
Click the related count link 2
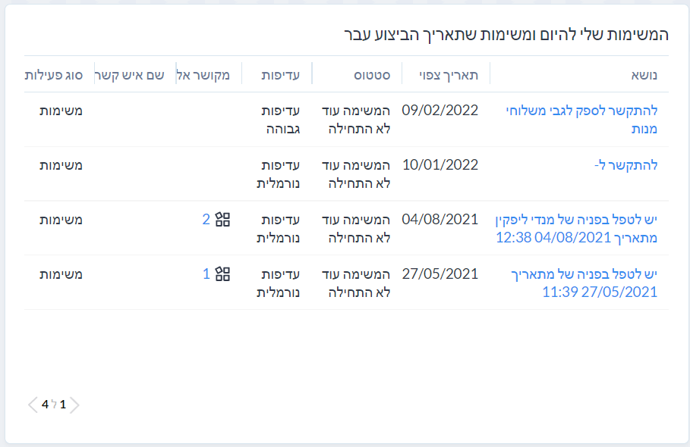coord(206,220)
